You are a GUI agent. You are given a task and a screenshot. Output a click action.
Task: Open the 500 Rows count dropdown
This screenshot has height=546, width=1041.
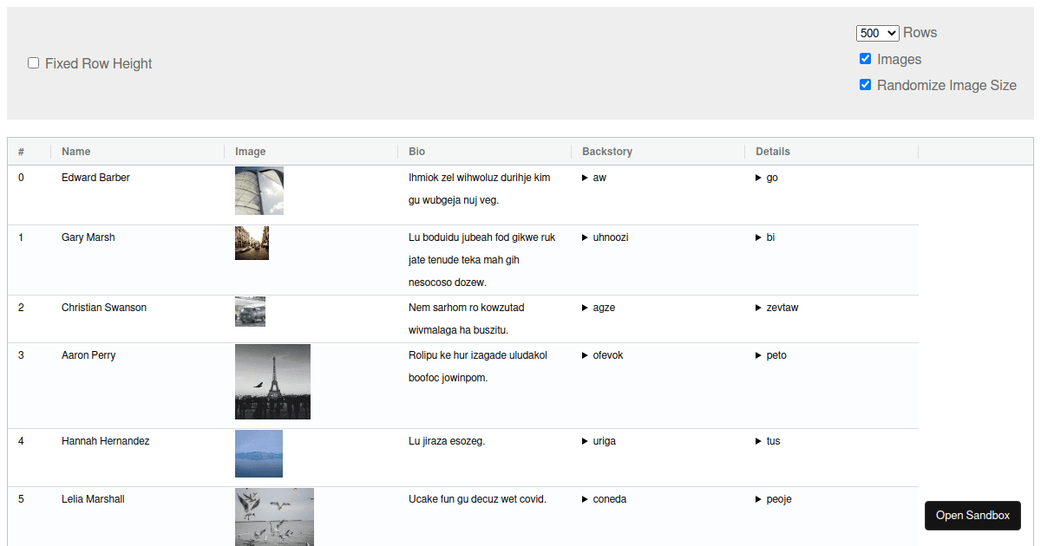[877, 33]
